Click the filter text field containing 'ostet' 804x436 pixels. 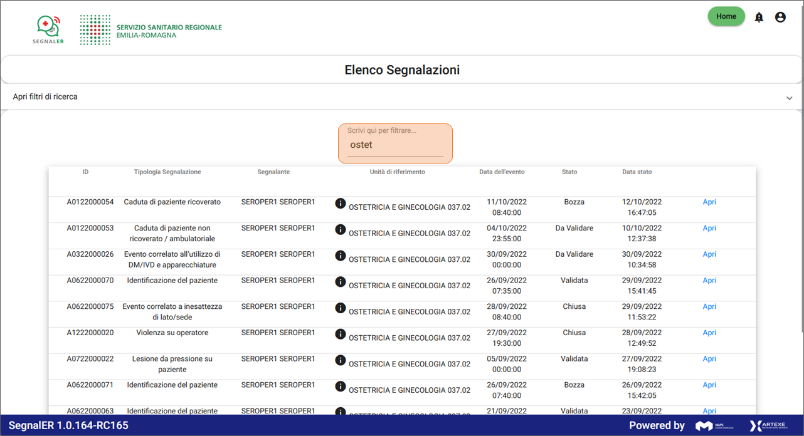coord(395,145)
